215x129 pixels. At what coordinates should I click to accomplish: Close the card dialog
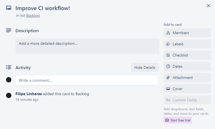click(x=209, y=6)
